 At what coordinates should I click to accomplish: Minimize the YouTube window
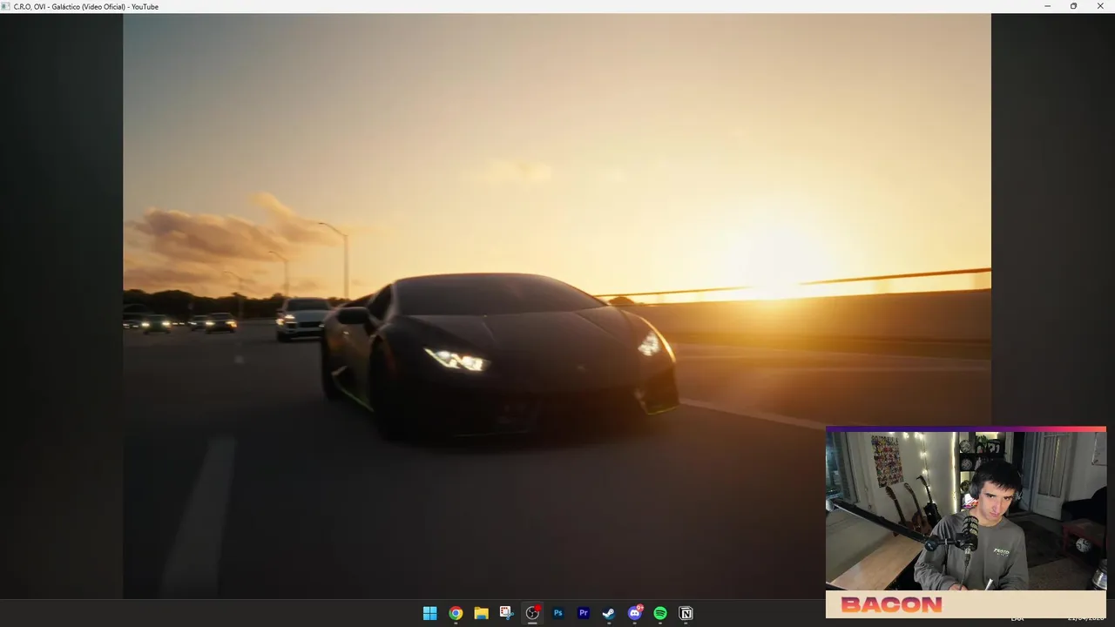pos(1047,6)
